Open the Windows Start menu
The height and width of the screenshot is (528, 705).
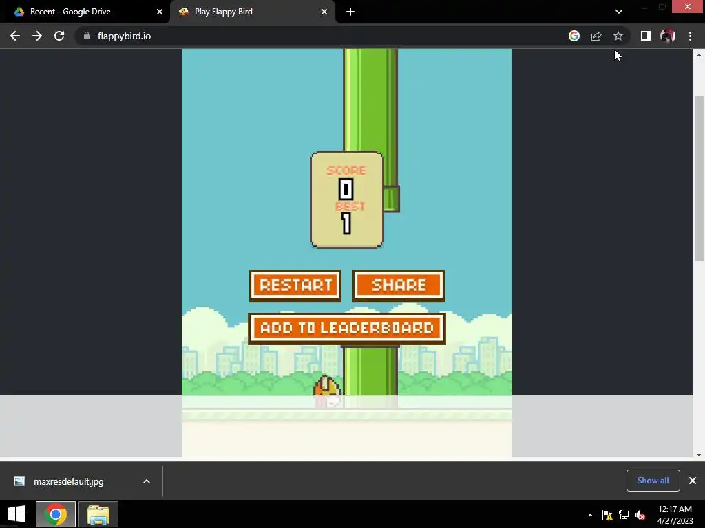point(17,514)
